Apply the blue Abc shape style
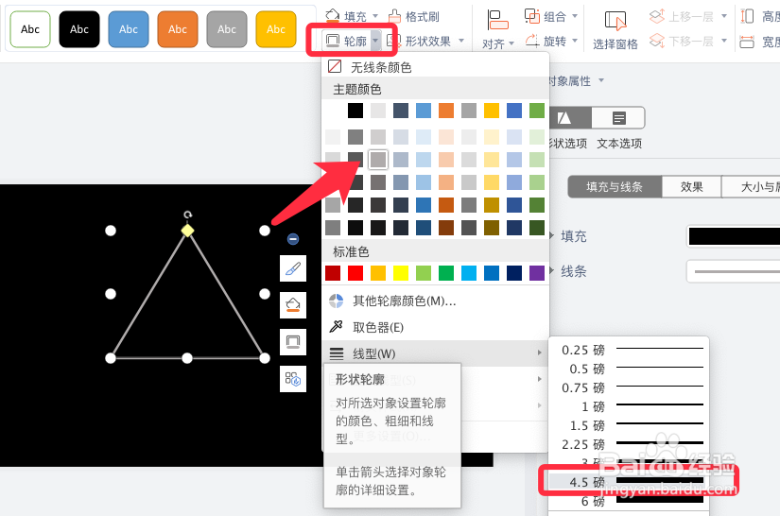This screenshot has height=516, width=780. click(x=129, y=29)
